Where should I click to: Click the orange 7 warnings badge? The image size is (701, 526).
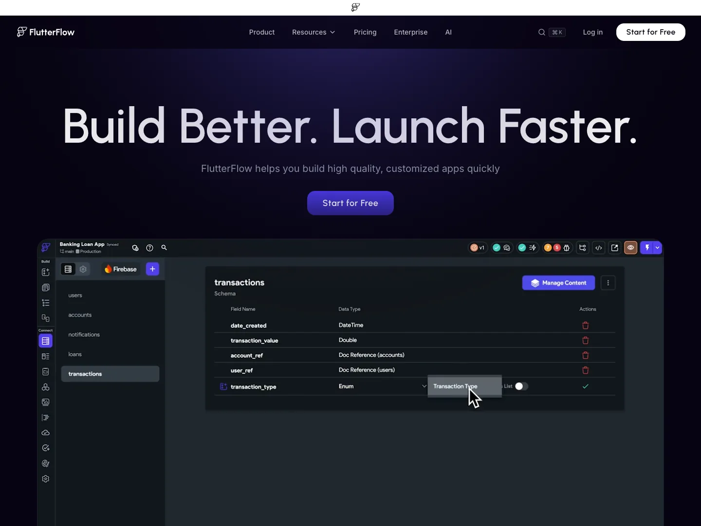point(548,248)
